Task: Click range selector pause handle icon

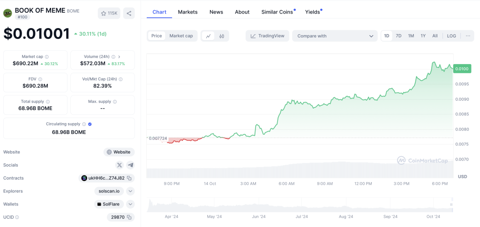Action: [x=451, y=205]
